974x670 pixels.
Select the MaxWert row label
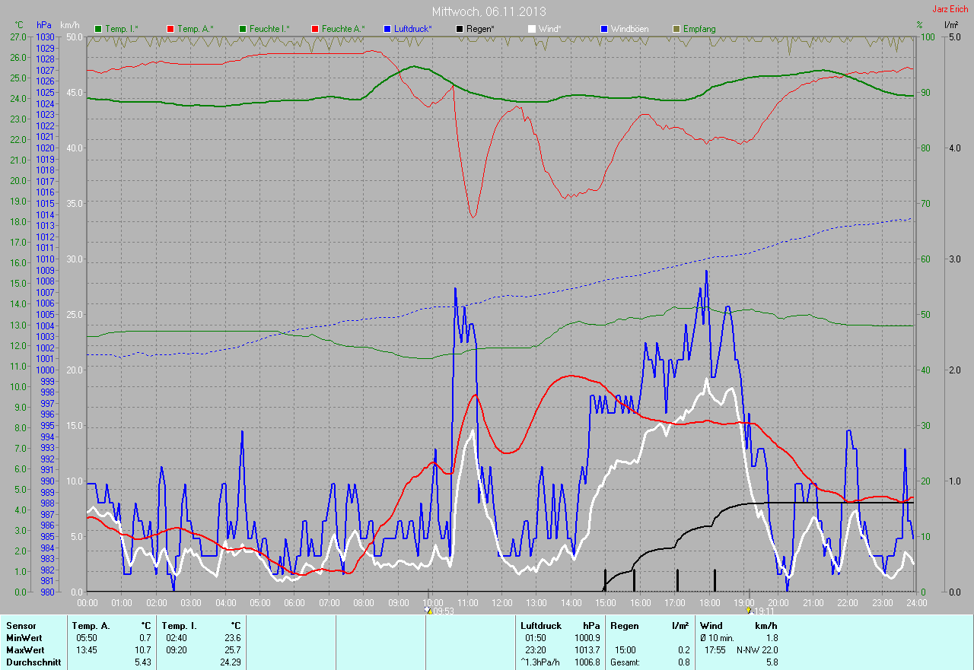24,650
